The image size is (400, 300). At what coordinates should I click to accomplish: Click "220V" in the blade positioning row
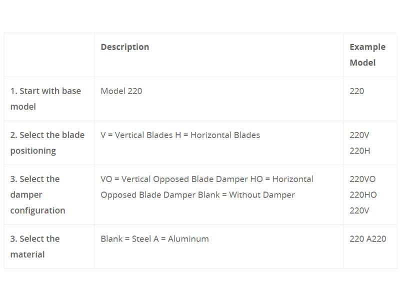[x=359, y=135]
